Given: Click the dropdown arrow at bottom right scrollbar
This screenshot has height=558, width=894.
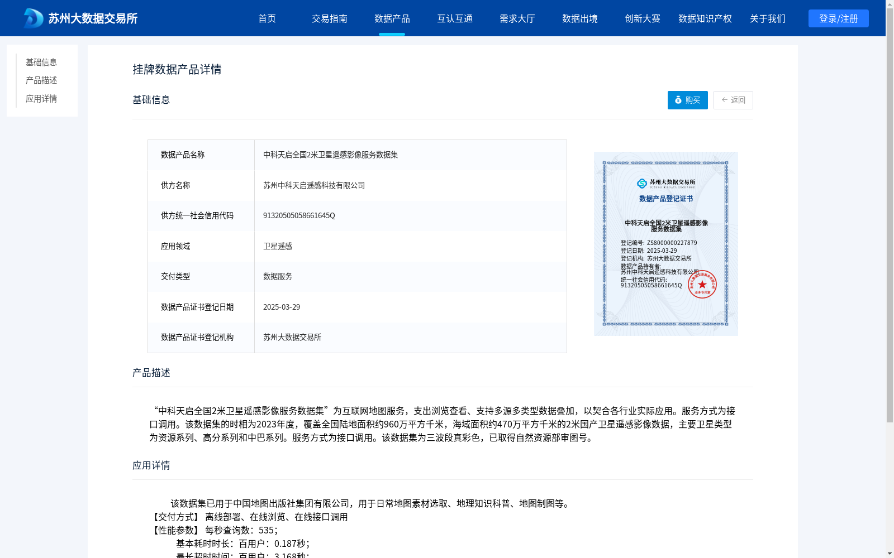Looking at the screenshot, I should point(889,554).
